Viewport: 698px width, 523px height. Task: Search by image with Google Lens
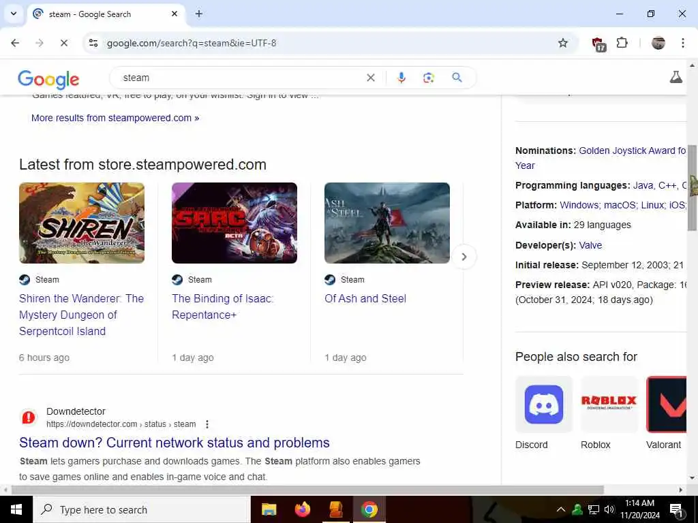tap(428, 78)
